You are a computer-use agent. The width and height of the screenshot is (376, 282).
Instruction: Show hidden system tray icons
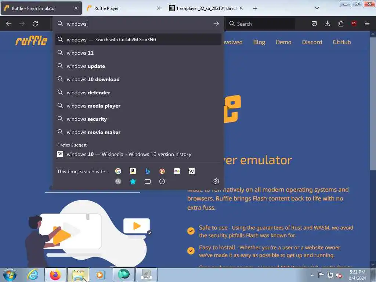[x=312, y=275]
